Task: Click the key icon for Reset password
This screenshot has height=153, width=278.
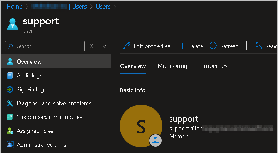Action: (258, 46)
